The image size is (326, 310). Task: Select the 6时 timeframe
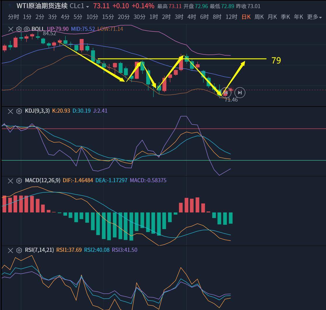tap(204, 17)
